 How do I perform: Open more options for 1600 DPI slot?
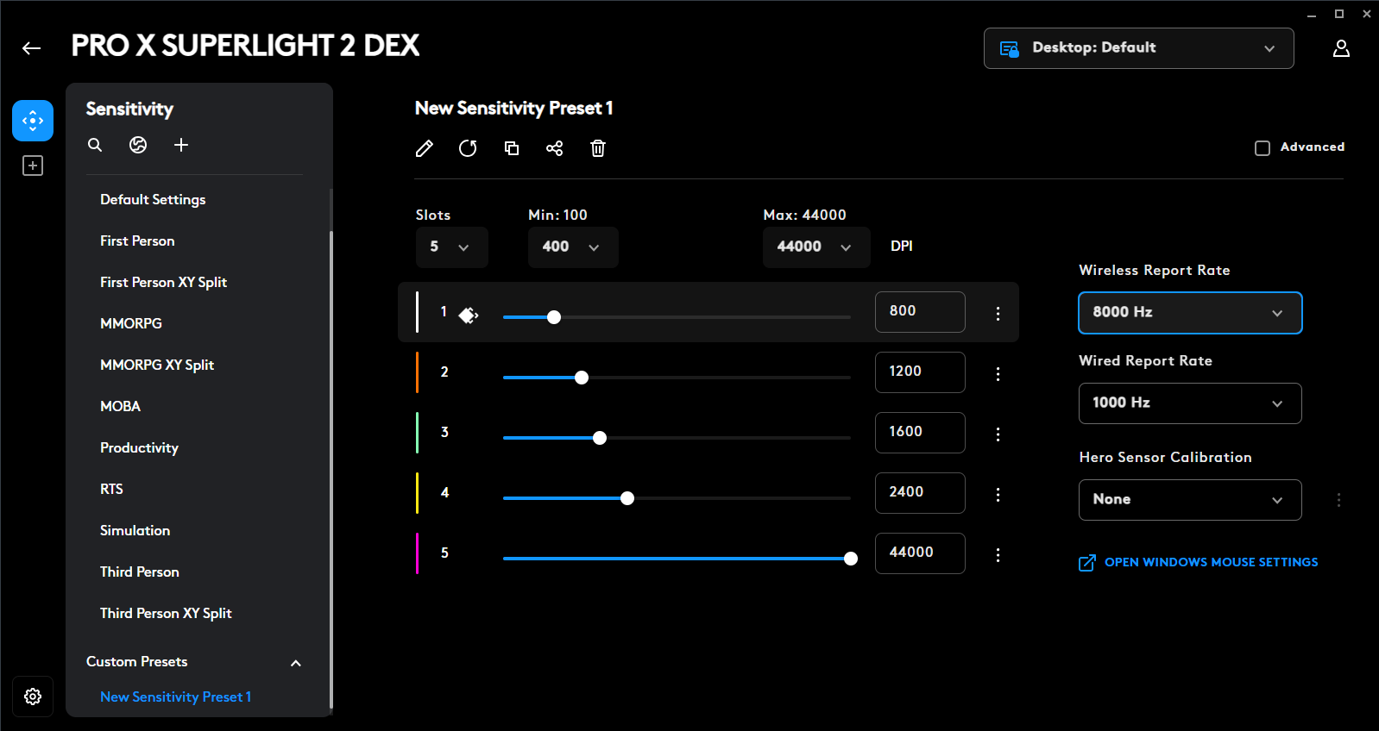coord(998,434)
